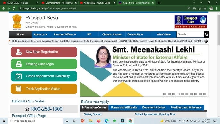The image size is (220, 124).
Task: Open Citizens' Charter menu item
Action: [x=112, y=35]
